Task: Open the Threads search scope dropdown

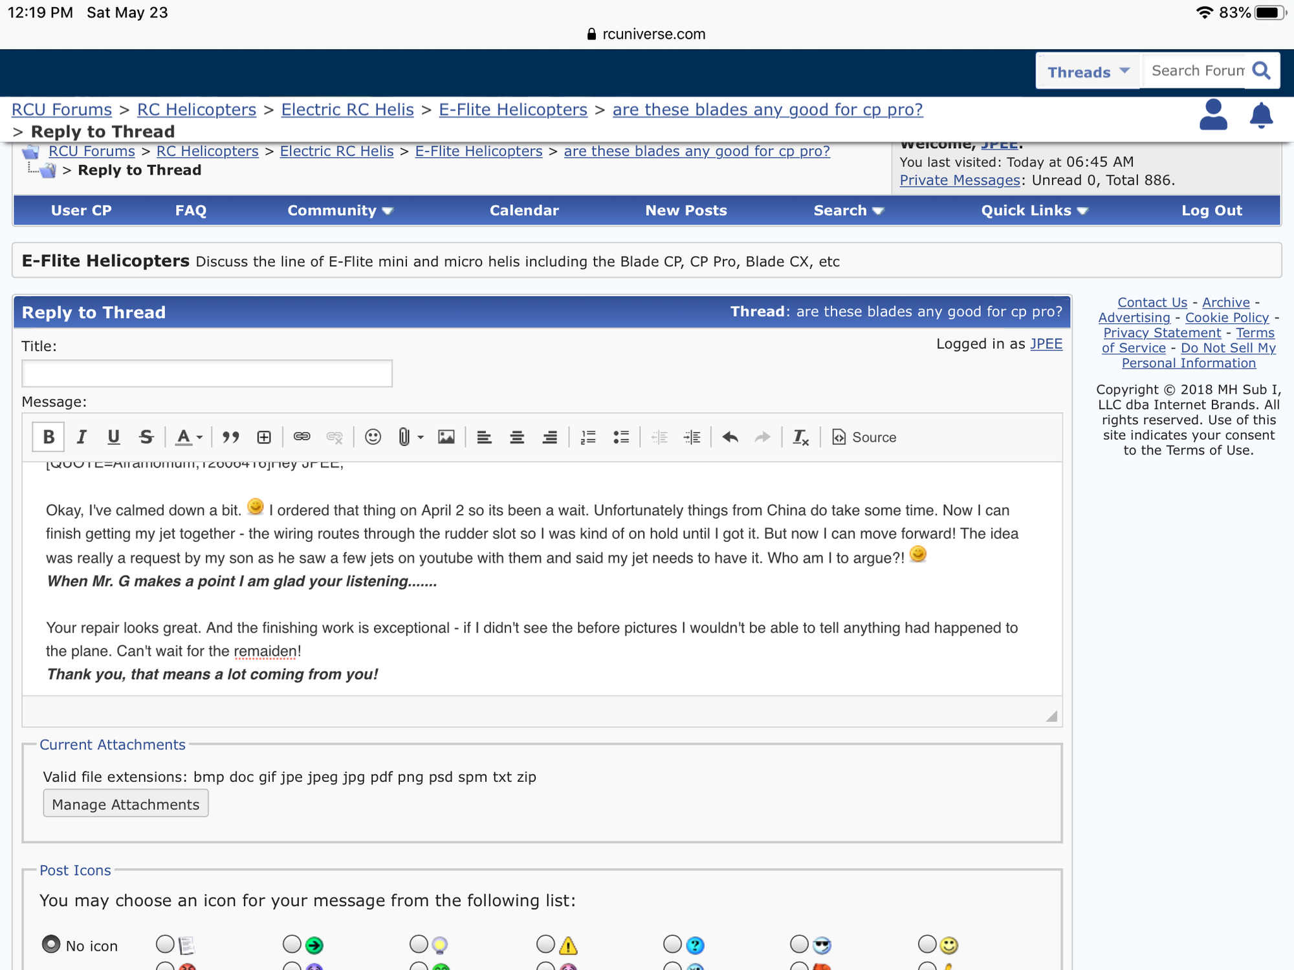Action: pos(1088,72)
